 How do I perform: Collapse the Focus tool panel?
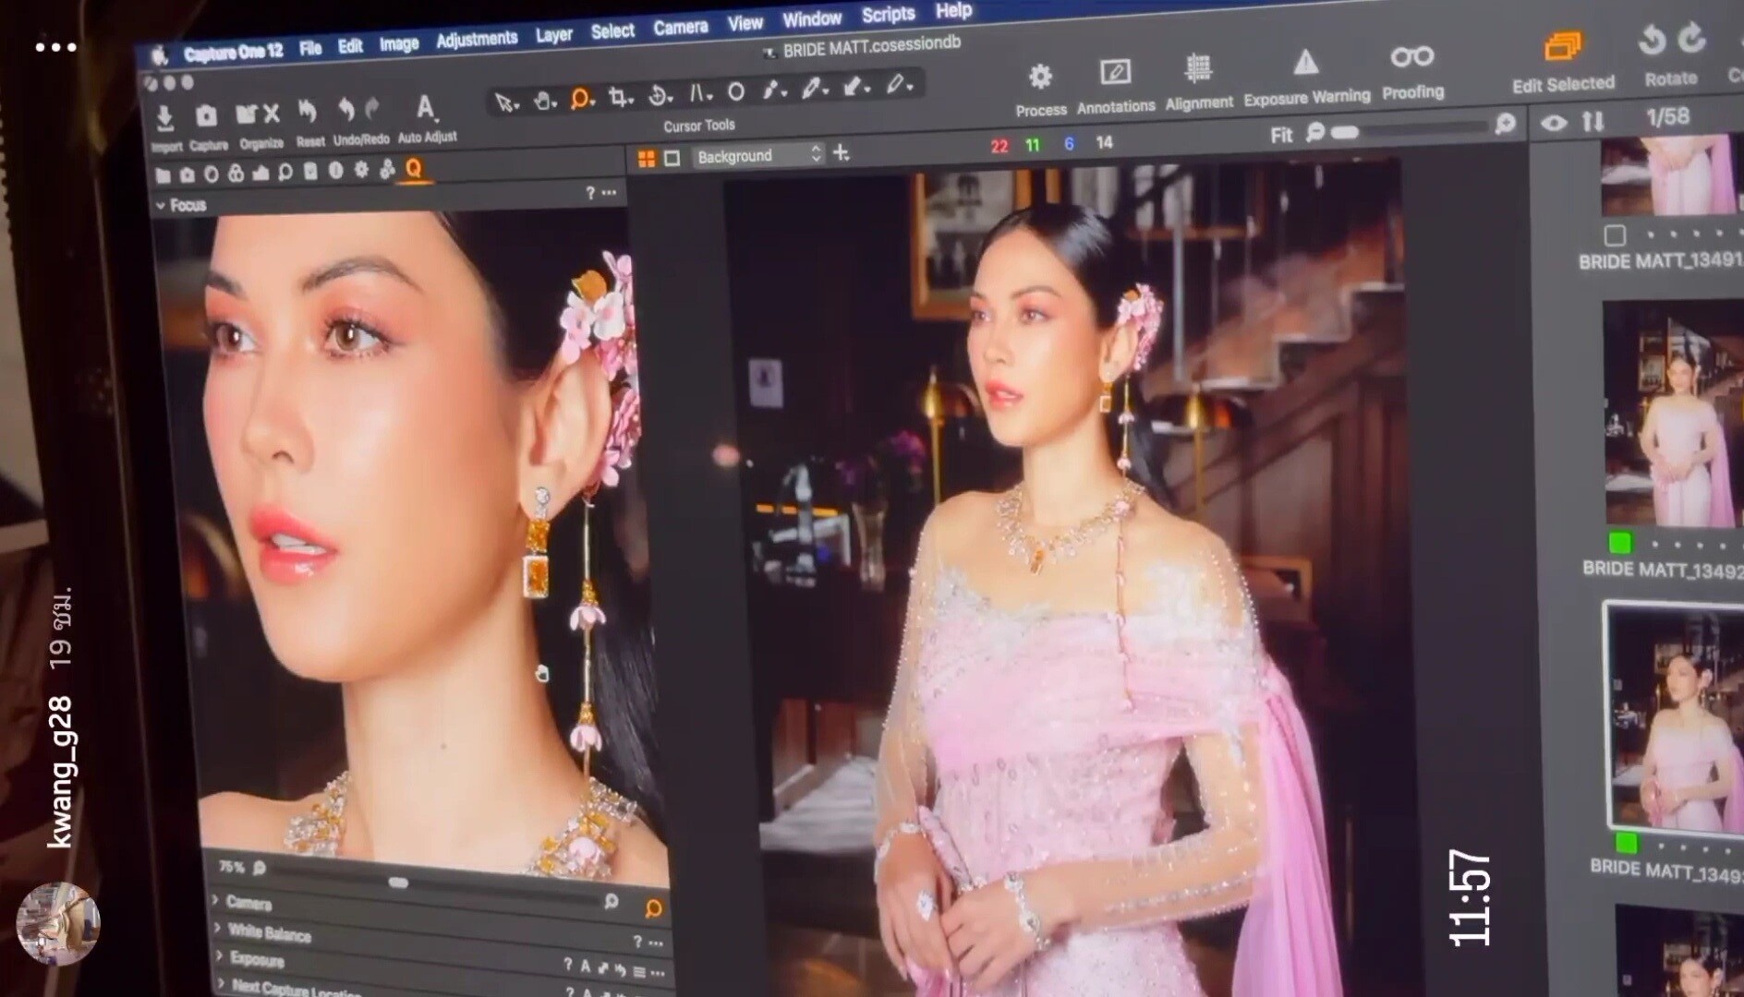161,206
